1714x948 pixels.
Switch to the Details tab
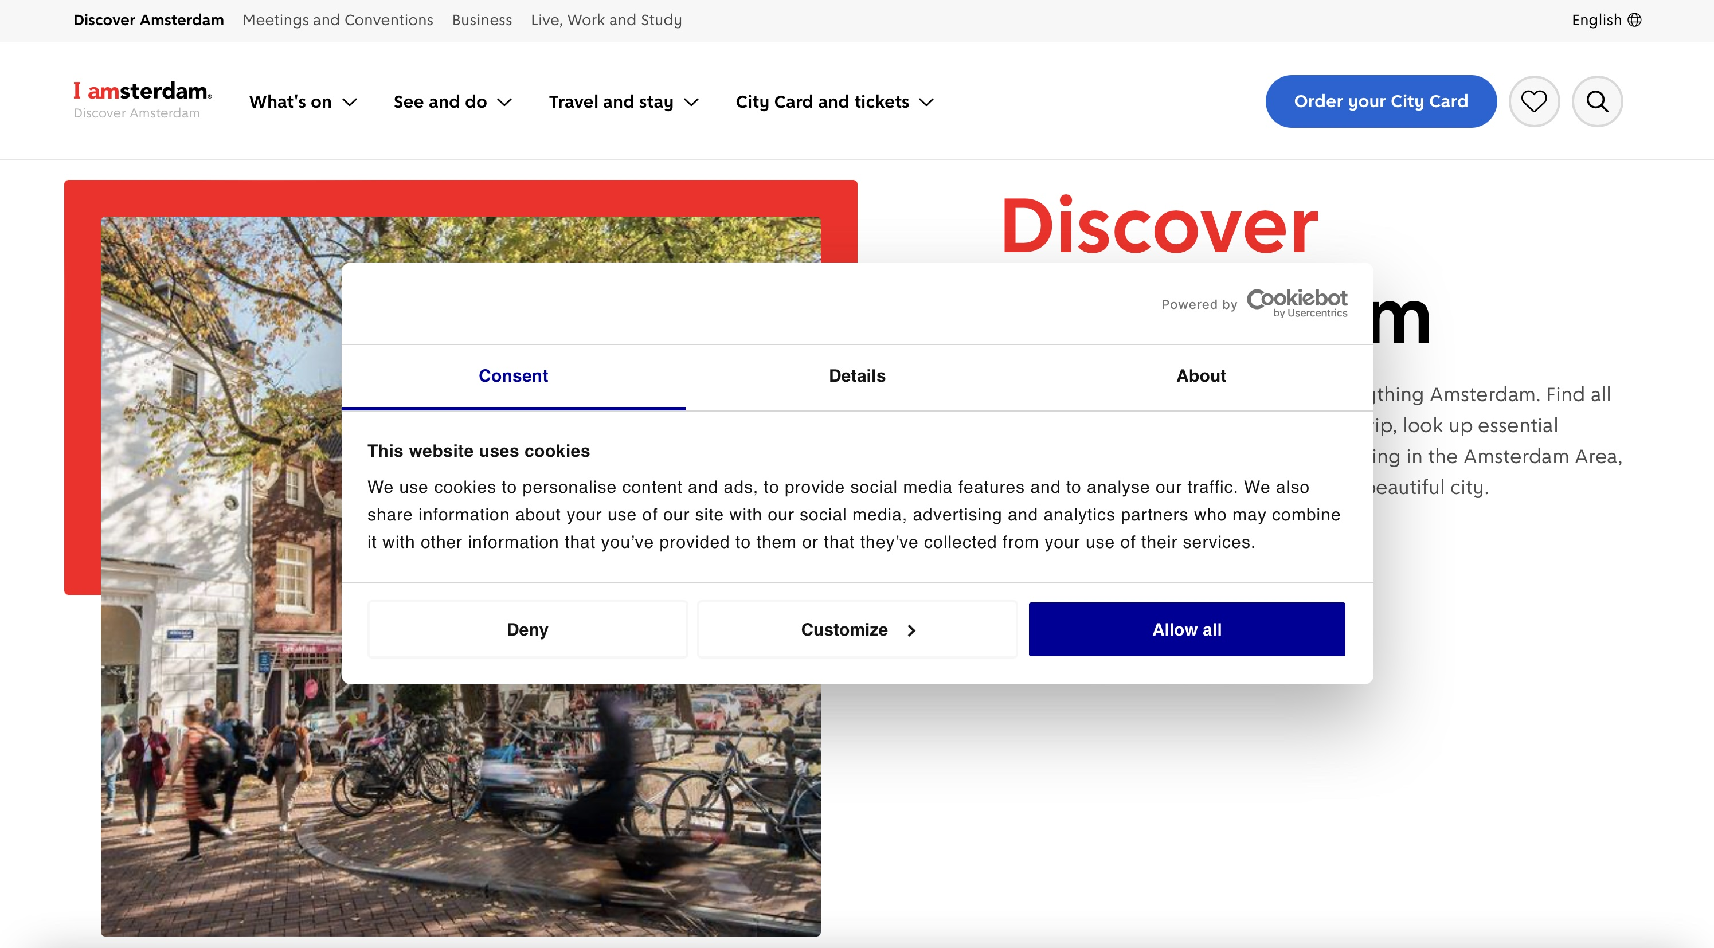857,376
